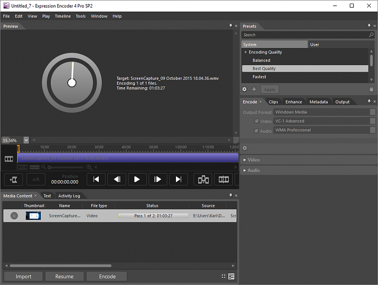Click the zoom-out magnifier under timeline
Viewport: 378px width, 285px height.
(x=44, y=167)
